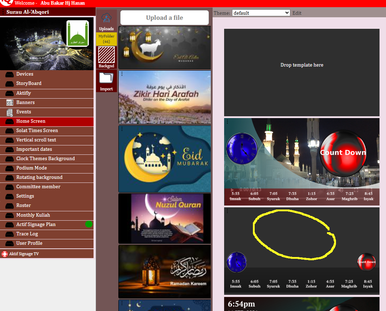The height and width of the screenshot is (311, 386).
Task: Select the Nuzul Quran thumbnail
Action: [x=165, y=218]
